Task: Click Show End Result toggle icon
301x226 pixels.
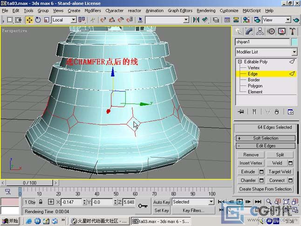Action: (254, 111)
